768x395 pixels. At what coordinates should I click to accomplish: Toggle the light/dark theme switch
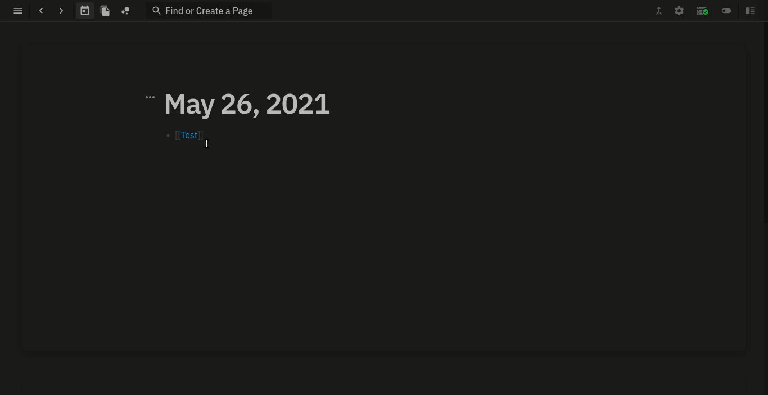click(726, 11)
